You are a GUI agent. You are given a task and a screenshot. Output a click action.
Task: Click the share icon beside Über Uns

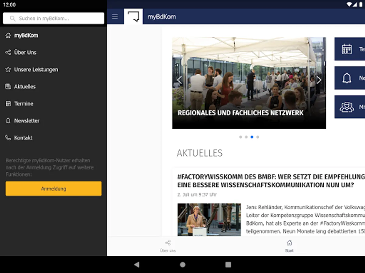pos(8,52)
